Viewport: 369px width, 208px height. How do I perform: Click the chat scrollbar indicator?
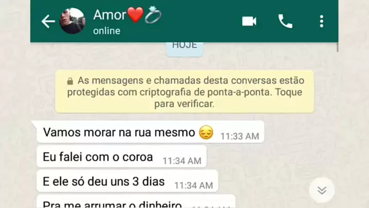point(338,47)
